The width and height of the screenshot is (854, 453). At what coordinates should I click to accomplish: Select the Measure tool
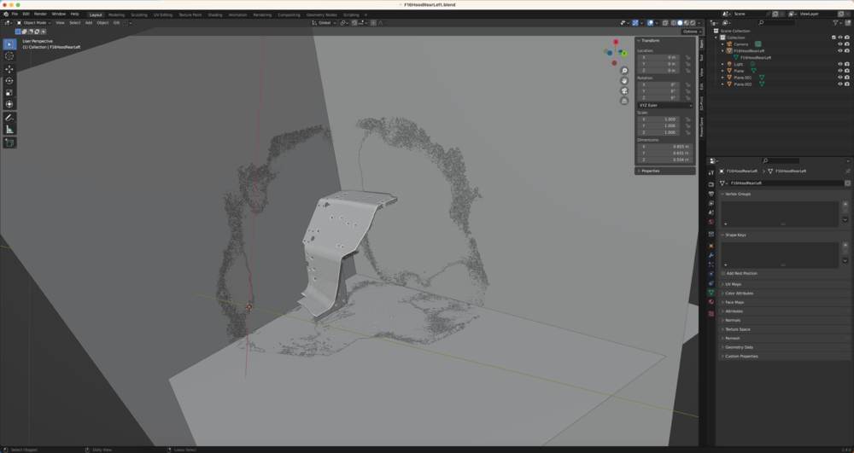click(9, 130)
